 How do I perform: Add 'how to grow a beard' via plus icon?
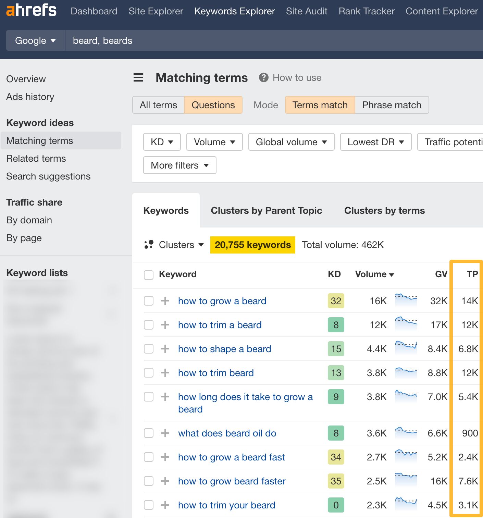[x=165, y=301]
